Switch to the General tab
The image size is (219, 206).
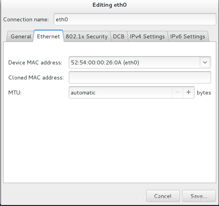click(21, 36)
